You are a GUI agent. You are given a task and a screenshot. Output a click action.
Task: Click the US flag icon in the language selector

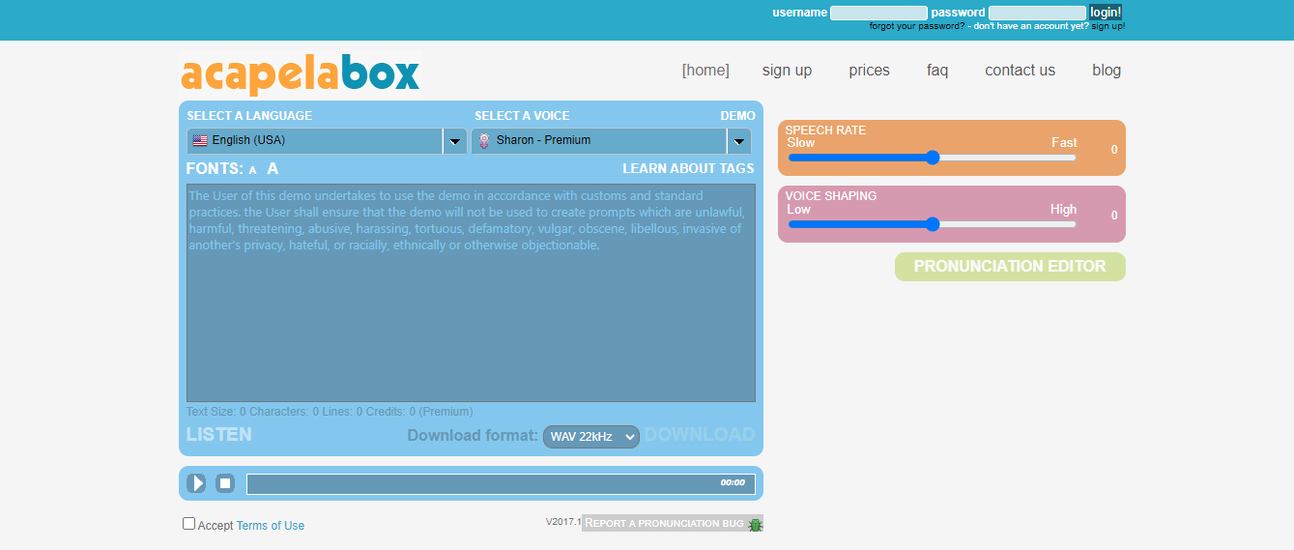(x=200, y=141)
